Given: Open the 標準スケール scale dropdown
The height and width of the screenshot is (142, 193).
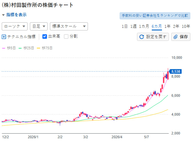Looking at the screenshot, I should 69,26.
